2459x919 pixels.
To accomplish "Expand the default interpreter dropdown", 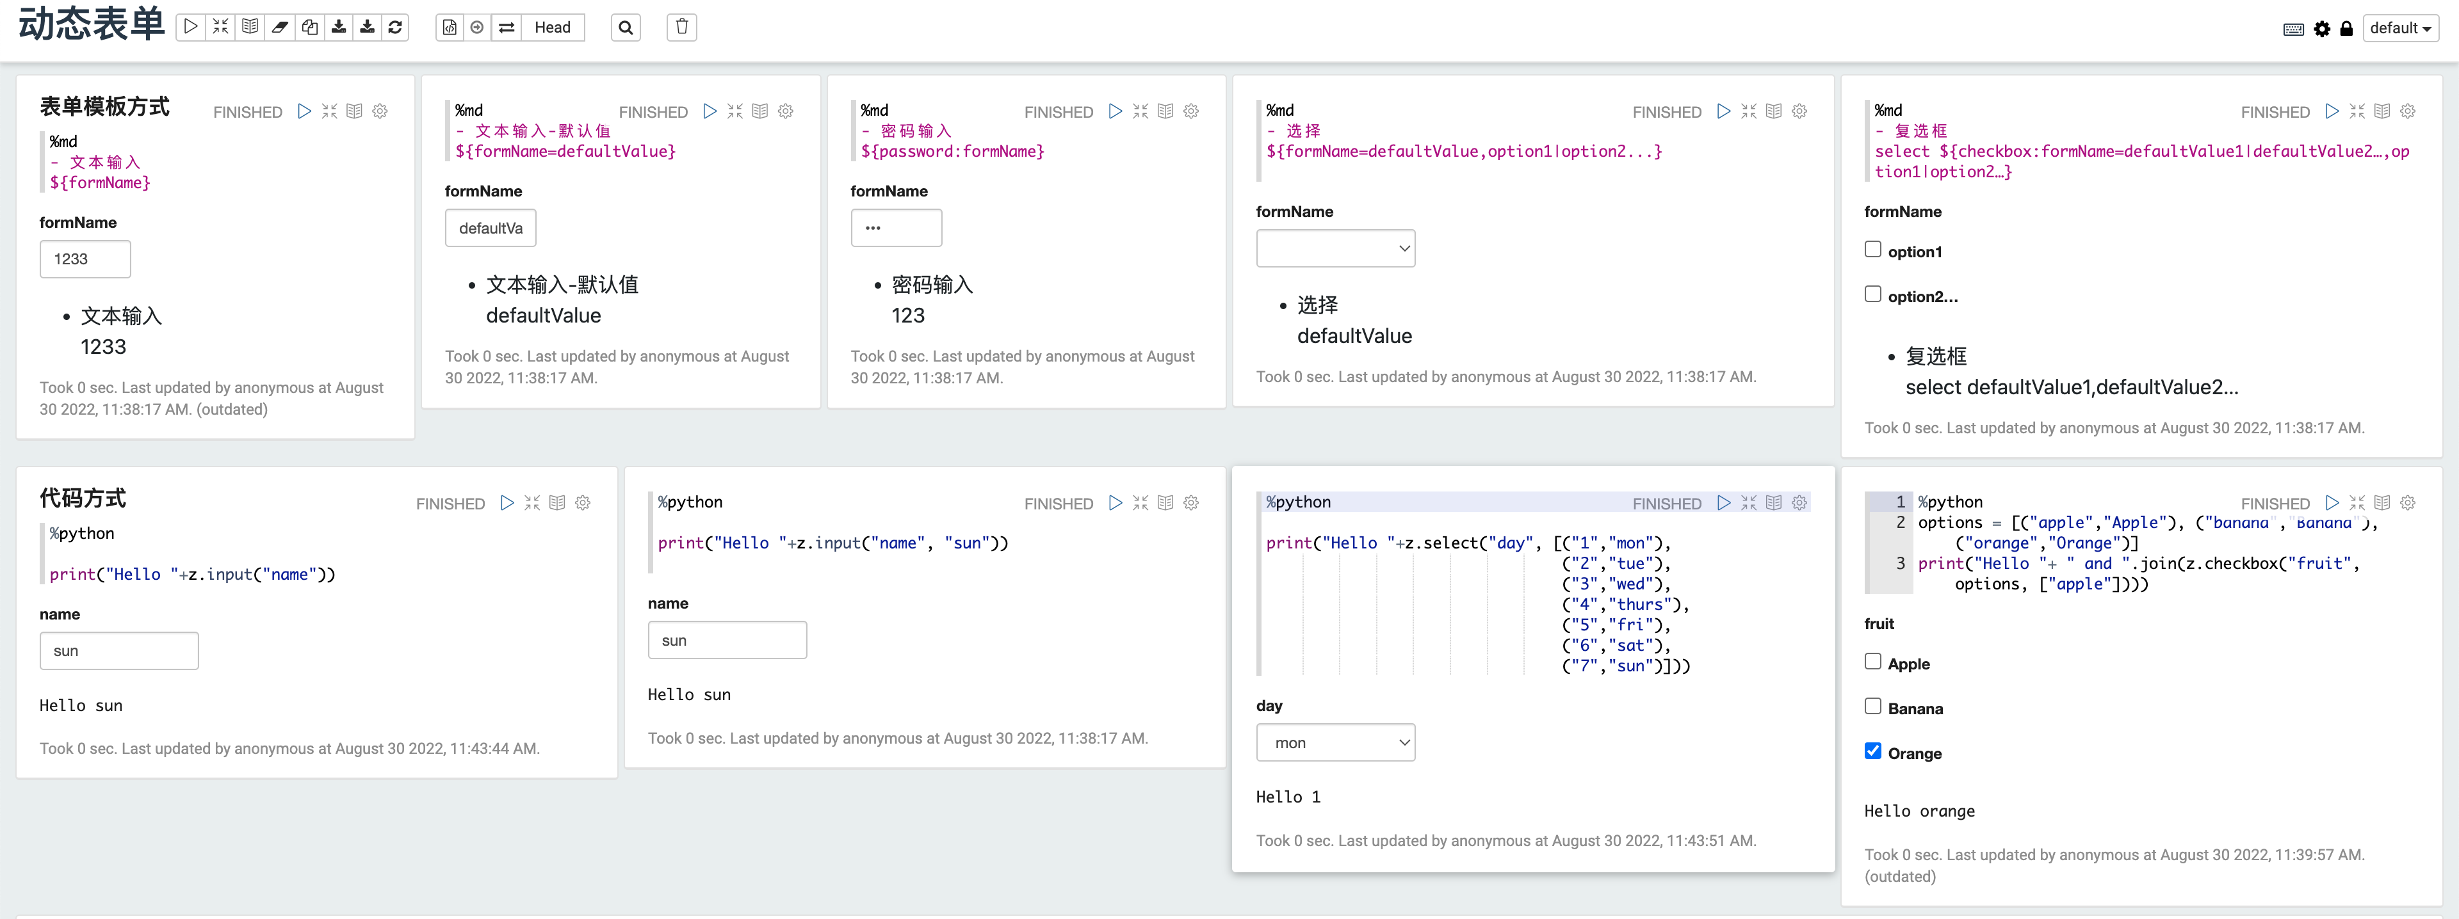I will [2400, 28].
